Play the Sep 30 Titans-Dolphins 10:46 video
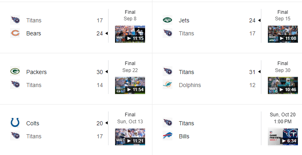The width and height of the screenshot is (302, 155). click(283, 85)
